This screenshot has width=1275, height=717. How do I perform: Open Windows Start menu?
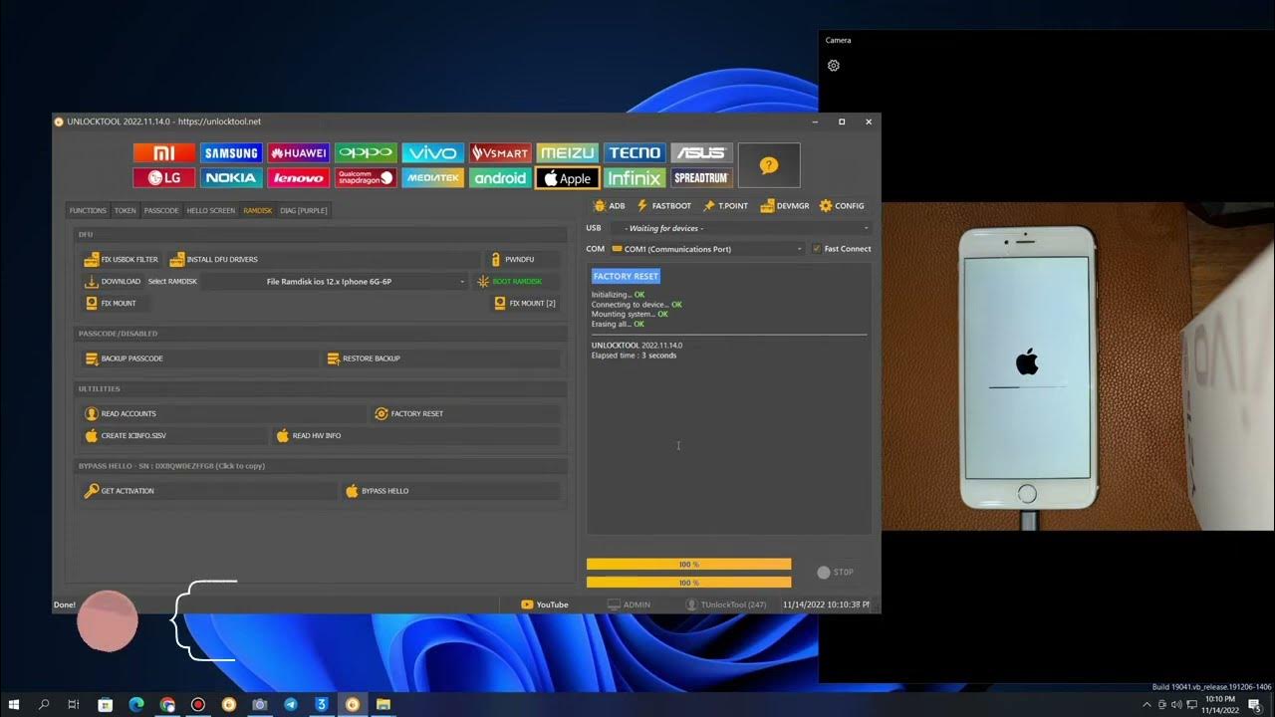point(15,704)
